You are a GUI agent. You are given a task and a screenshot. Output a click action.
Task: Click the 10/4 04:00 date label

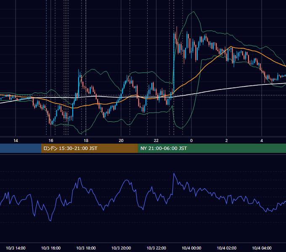pos(262,248)
